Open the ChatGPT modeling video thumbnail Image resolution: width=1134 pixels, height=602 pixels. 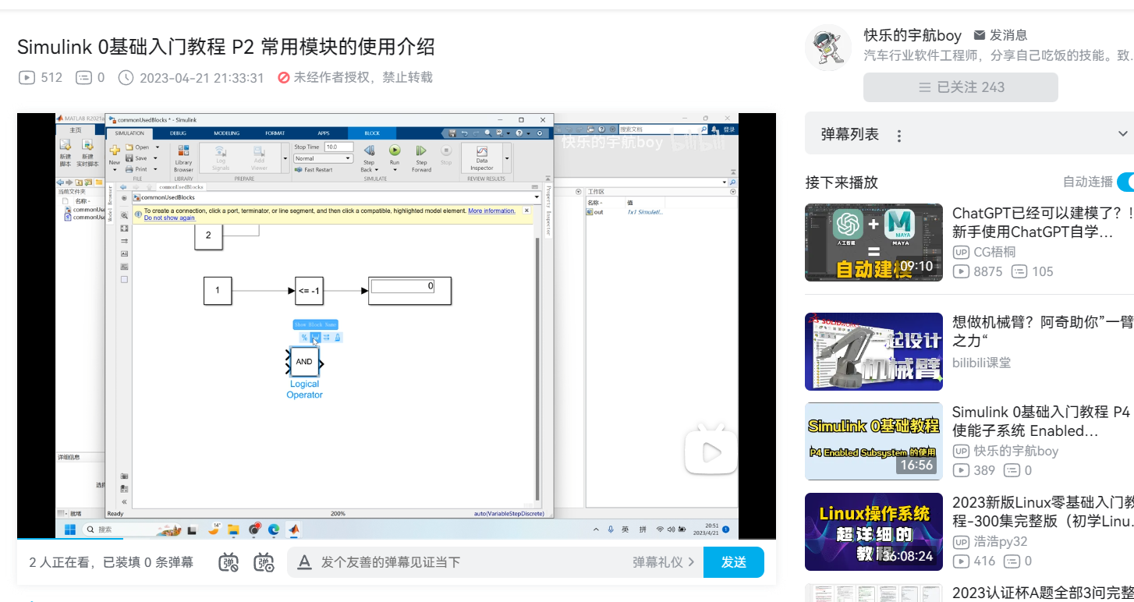point(874,243)
